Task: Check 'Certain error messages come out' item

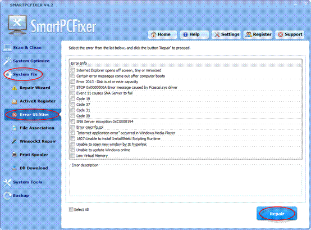Action: [x=73, y=76]
